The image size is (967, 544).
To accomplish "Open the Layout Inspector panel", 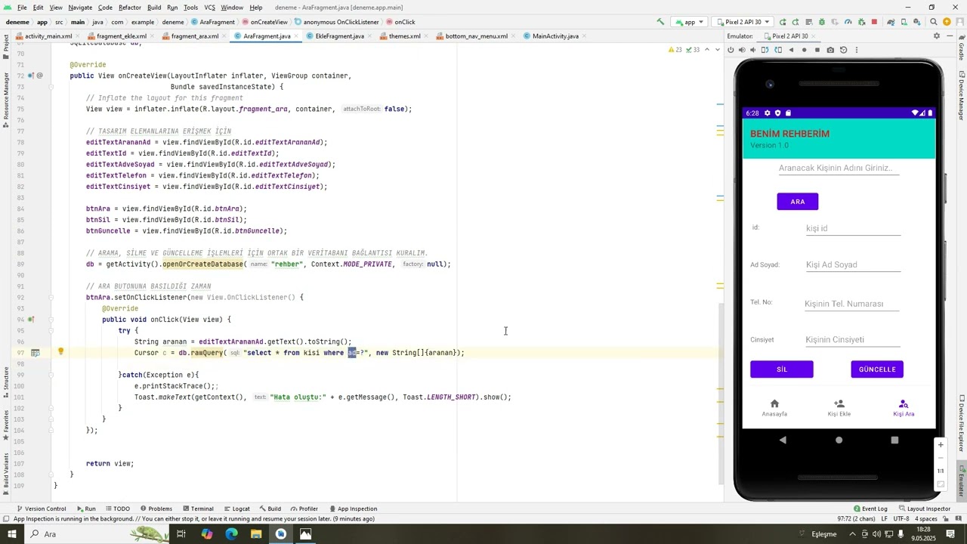I will (x=923, y=508).
